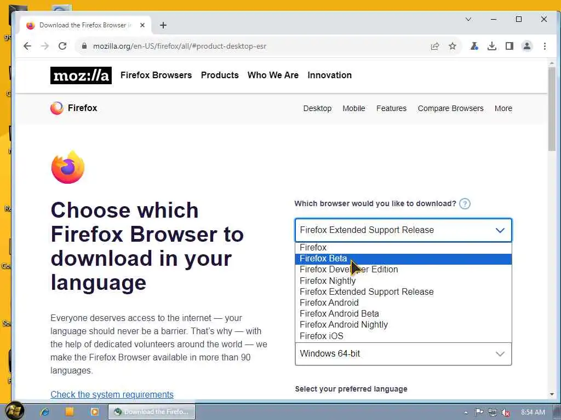Select Firefox Android option
The width and height of the screenshot is (561, 420).
[403, 303]
